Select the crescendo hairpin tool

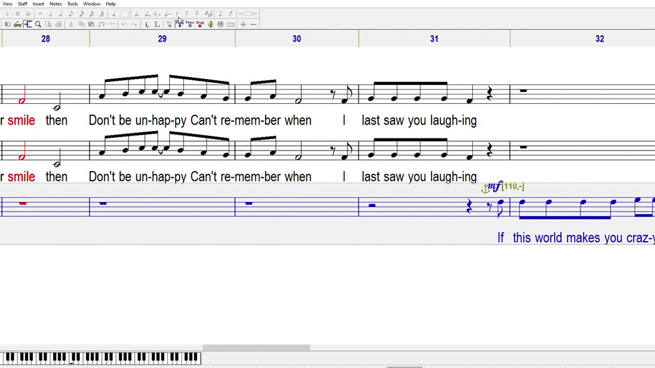point(244,14)
